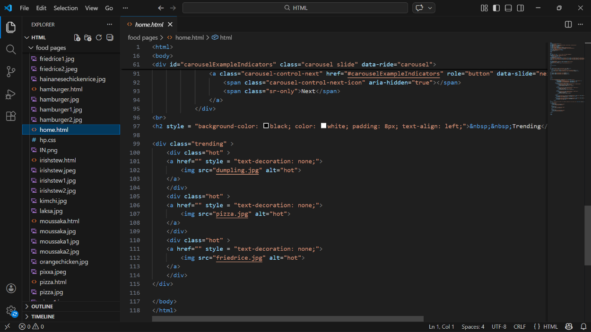Image resolution: width=591 pixels, height=332 pixels.
Task: Click the New File icon in Explorer
Action: click(x=77, y=38)
